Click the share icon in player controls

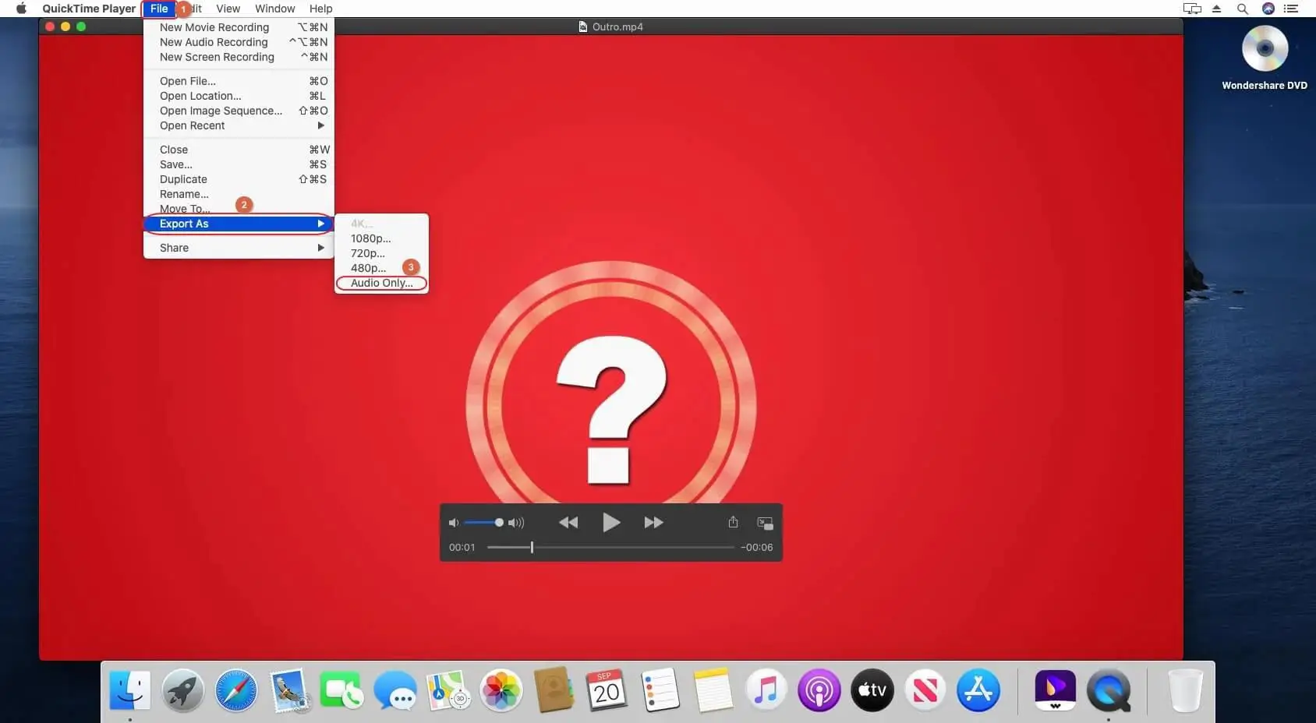733,522
